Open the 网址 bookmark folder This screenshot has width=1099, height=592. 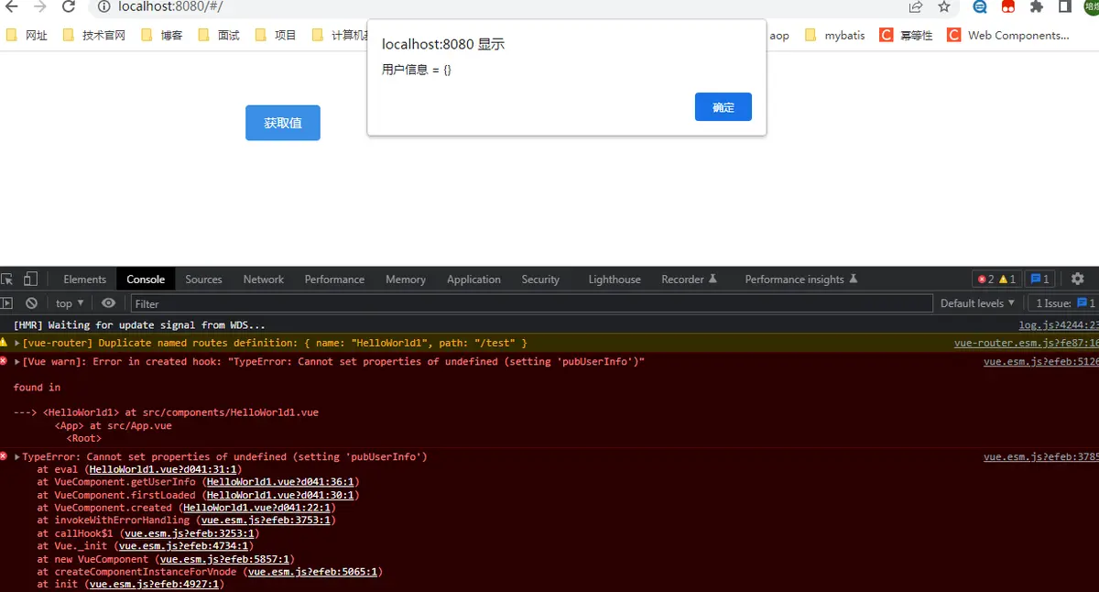[x=27, y=36]
